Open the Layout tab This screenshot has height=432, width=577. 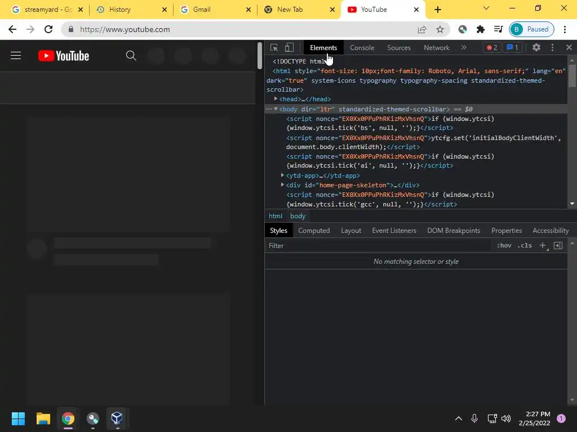351,231
